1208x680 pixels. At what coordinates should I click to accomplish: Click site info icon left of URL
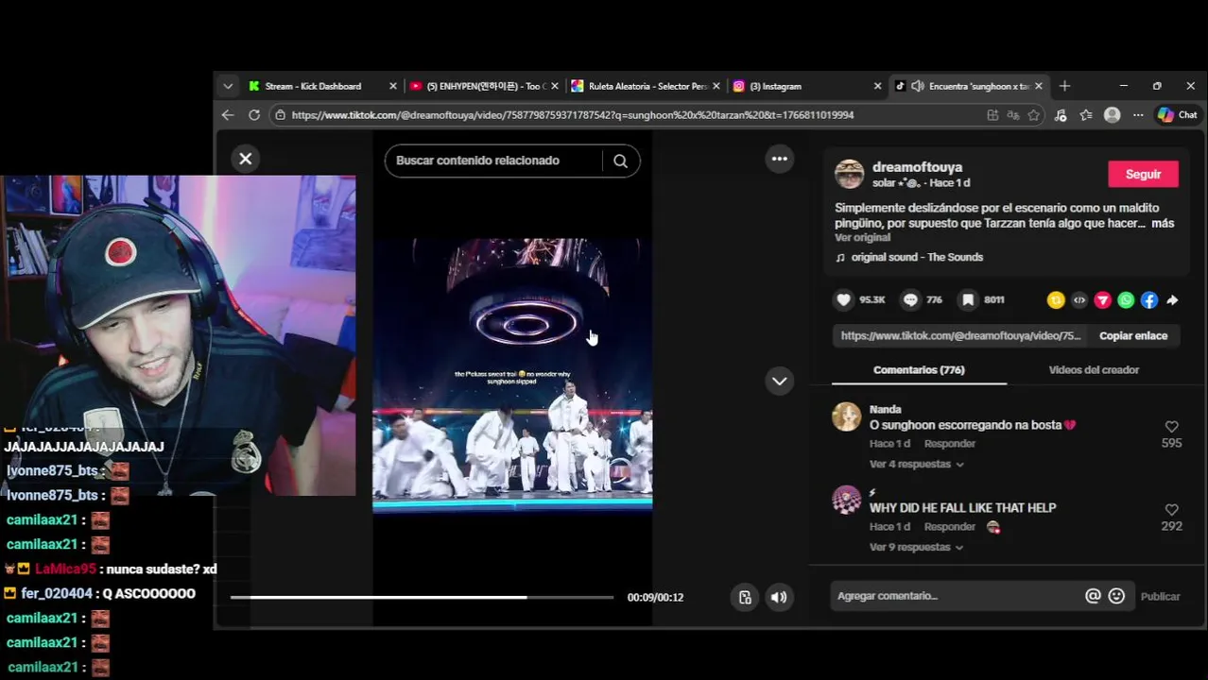point(280,115)
